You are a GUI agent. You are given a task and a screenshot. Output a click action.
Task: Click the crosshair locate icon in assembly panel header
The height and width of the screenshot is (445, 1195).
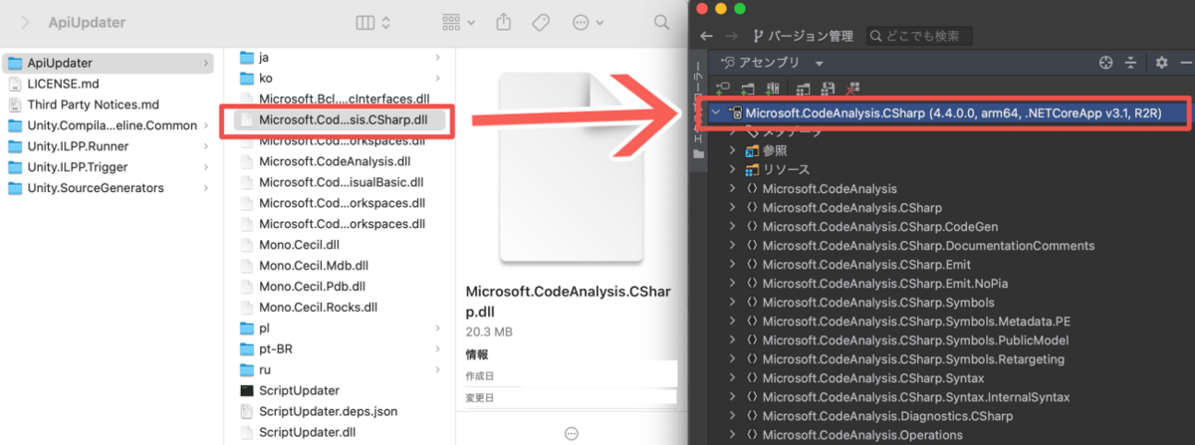tap(1105, 63)
